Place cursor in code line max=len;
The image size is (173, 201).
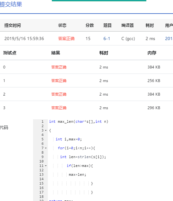coord(78,175)
